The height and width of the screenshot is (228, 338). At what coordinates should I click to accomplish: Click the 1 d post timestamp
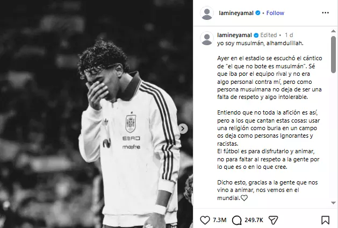[289, 35]
